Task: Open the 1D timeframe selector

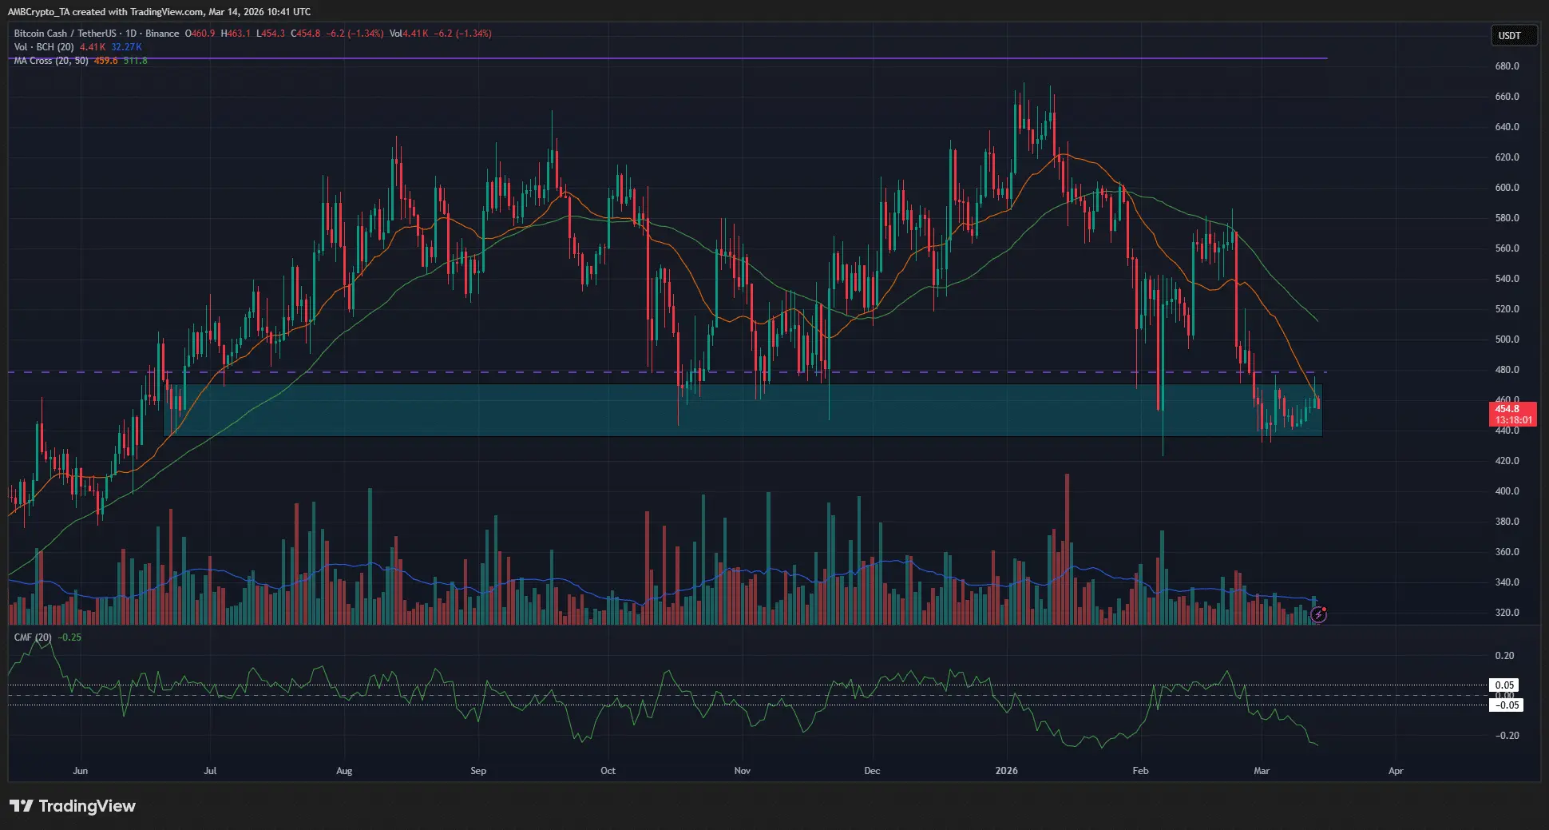Action: click(x=130, y=34)
